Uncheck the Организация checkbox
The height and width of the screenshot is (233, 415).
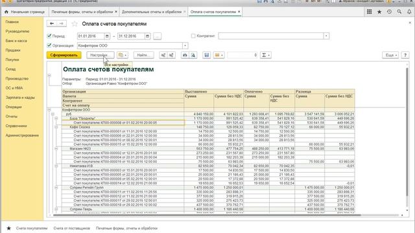49,45
